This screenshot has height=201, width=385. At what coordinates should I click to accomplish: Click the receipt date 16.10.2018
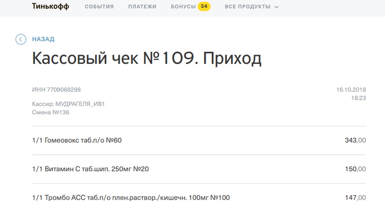(351, 90)
